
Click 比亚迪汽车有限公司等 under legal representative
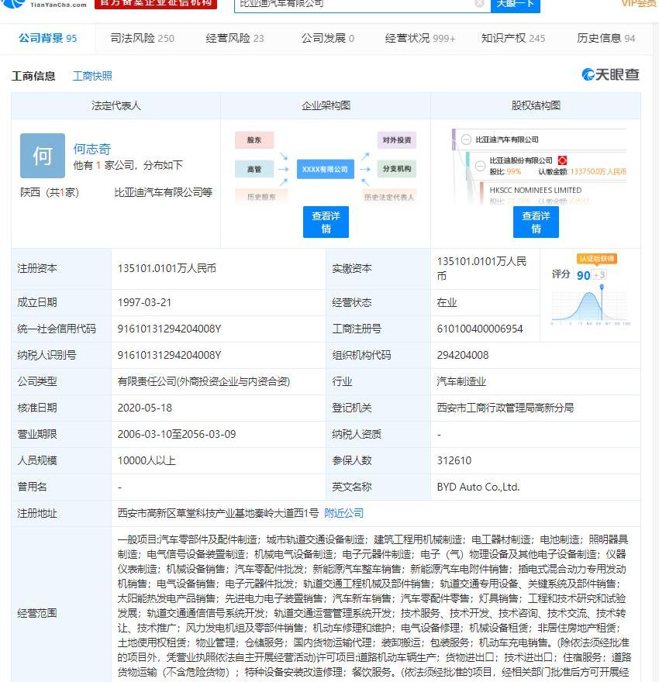click(163, 192)
